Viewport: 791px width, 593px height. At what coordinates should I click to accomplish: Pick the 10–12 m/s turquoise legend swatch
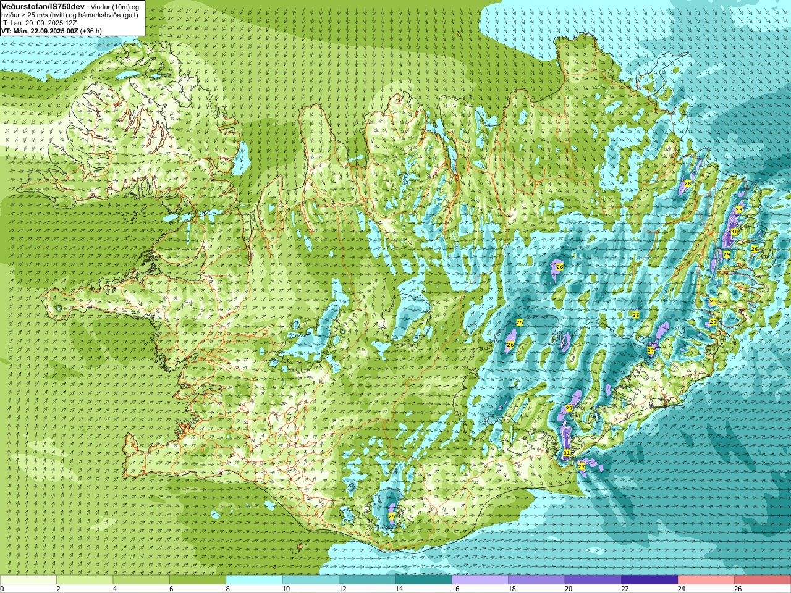pos(311,580)
